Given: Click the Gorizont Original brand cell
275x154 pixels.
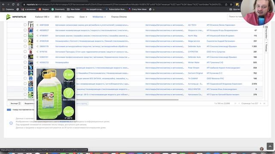Looking at the screenshot, I should (x=196, y=73).
